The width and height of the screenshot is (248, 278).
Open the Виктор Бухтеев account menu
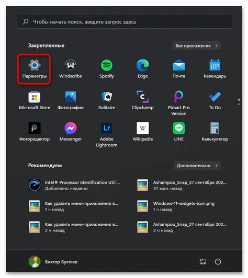[x=53, y=262]
